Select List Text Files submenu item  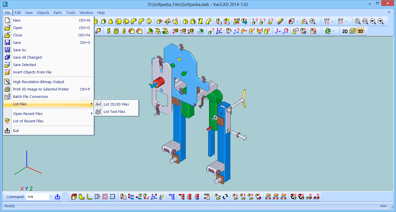pos(116,112)
